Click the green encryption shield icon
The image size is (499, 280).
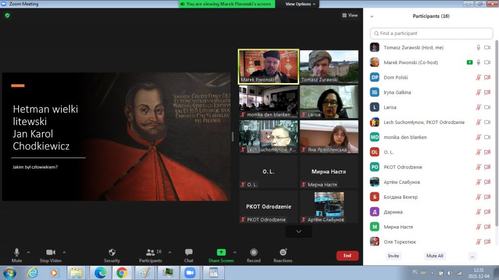[x=7, y=16]
